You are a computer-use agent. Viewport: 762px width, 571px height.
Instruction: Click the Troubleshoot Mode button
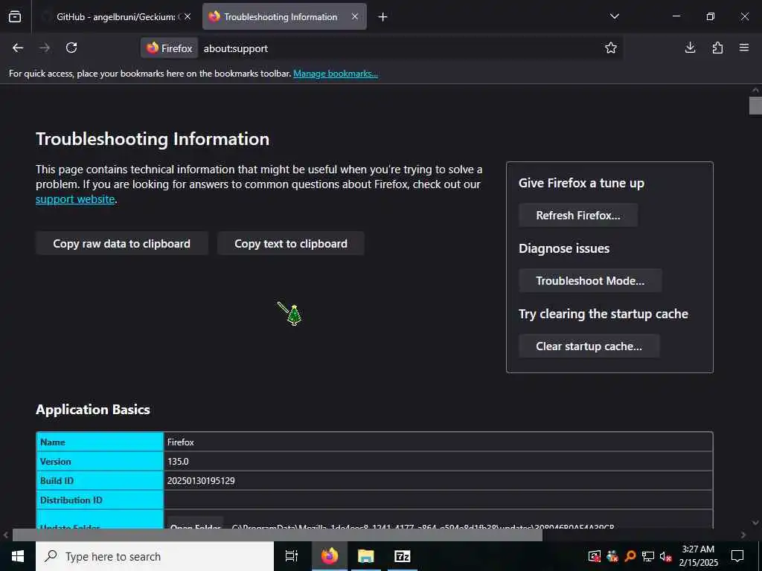pos(590,280)
